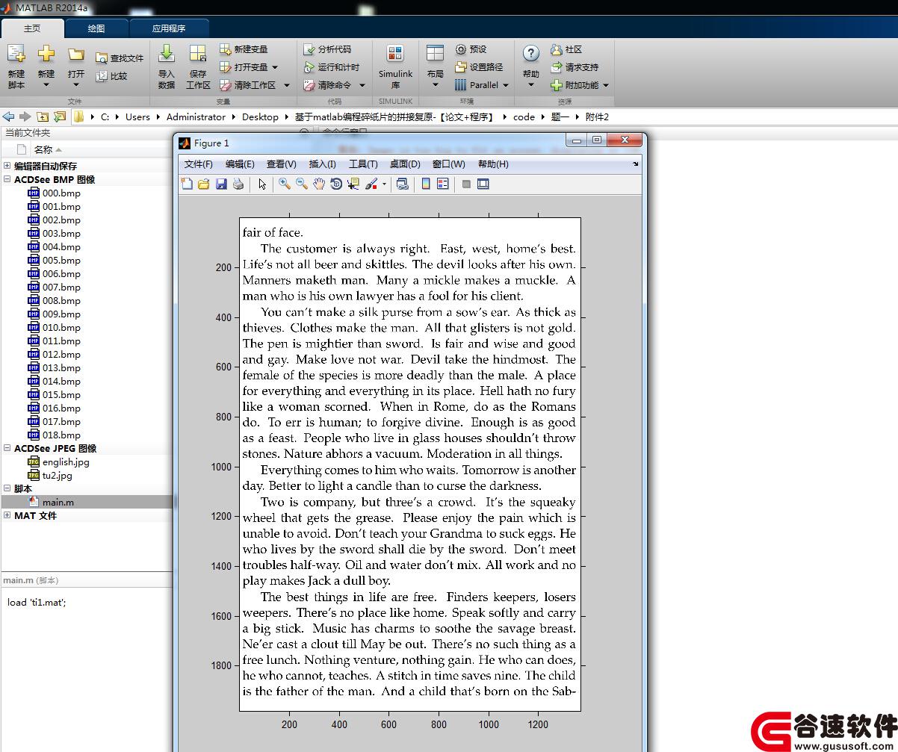Open the Figure 桌面(D) menu
This screenshot has width=898, height=752.
coord(405,164)
